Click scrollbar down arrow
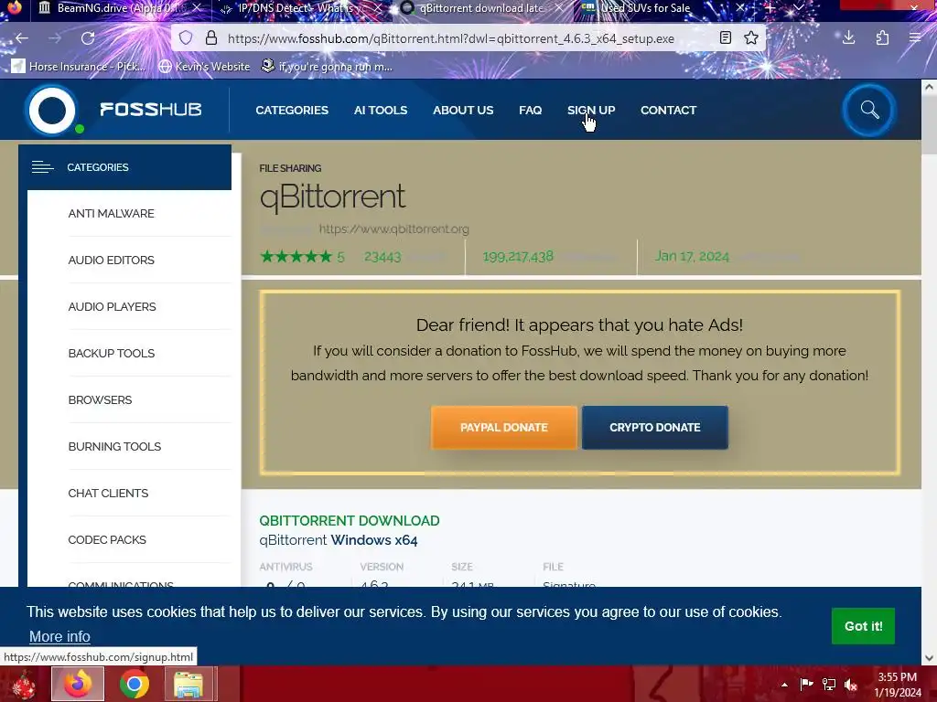 tap(929, 658)
